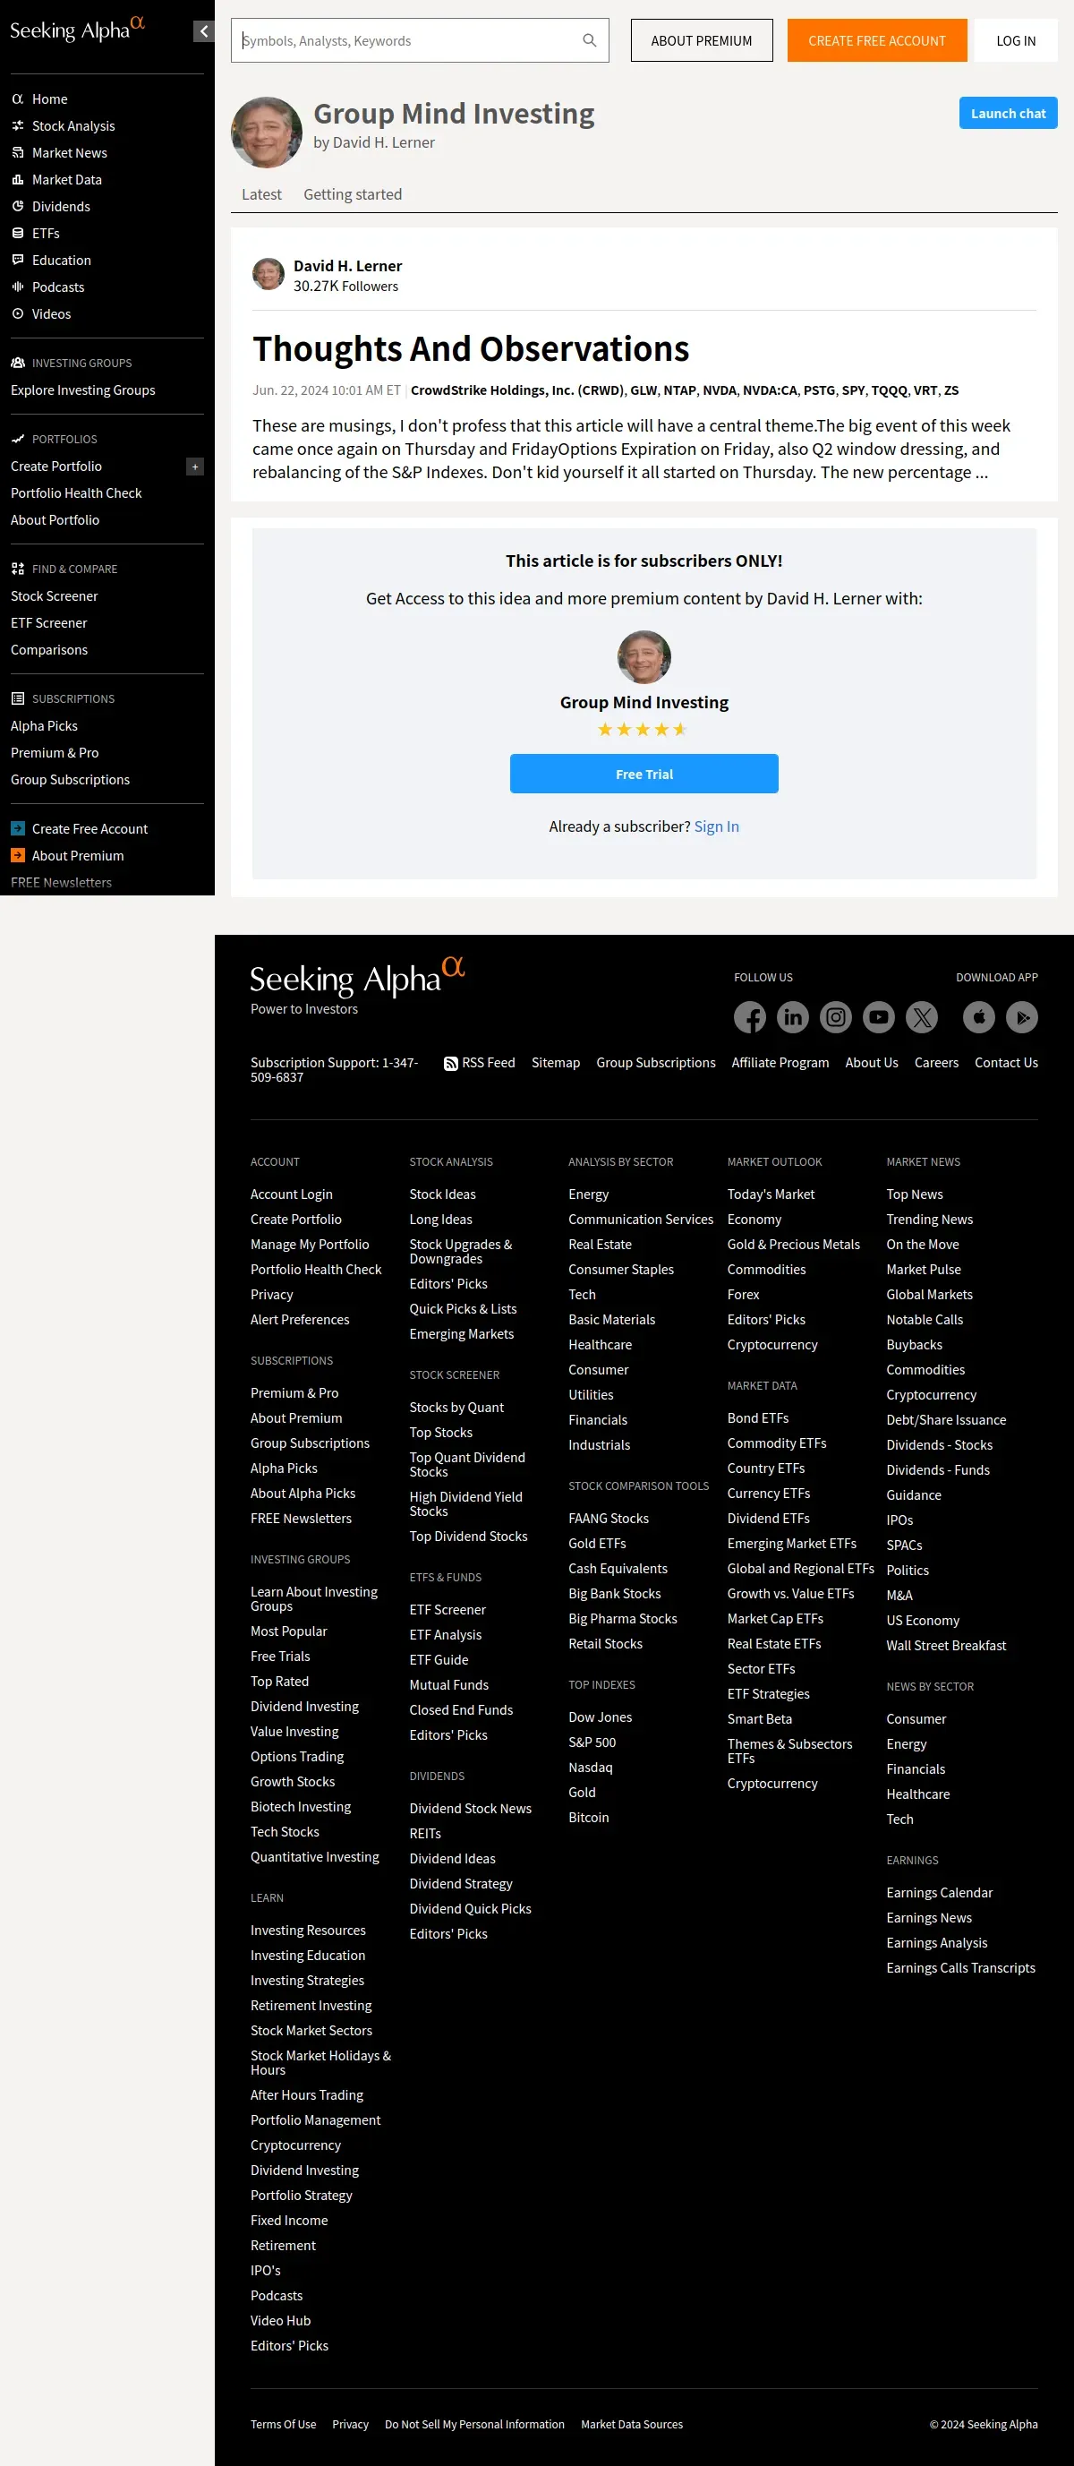Click the Podcasts sidebar icon
The height and width of the screenshot is (2466, 1074).
(17, 287)
